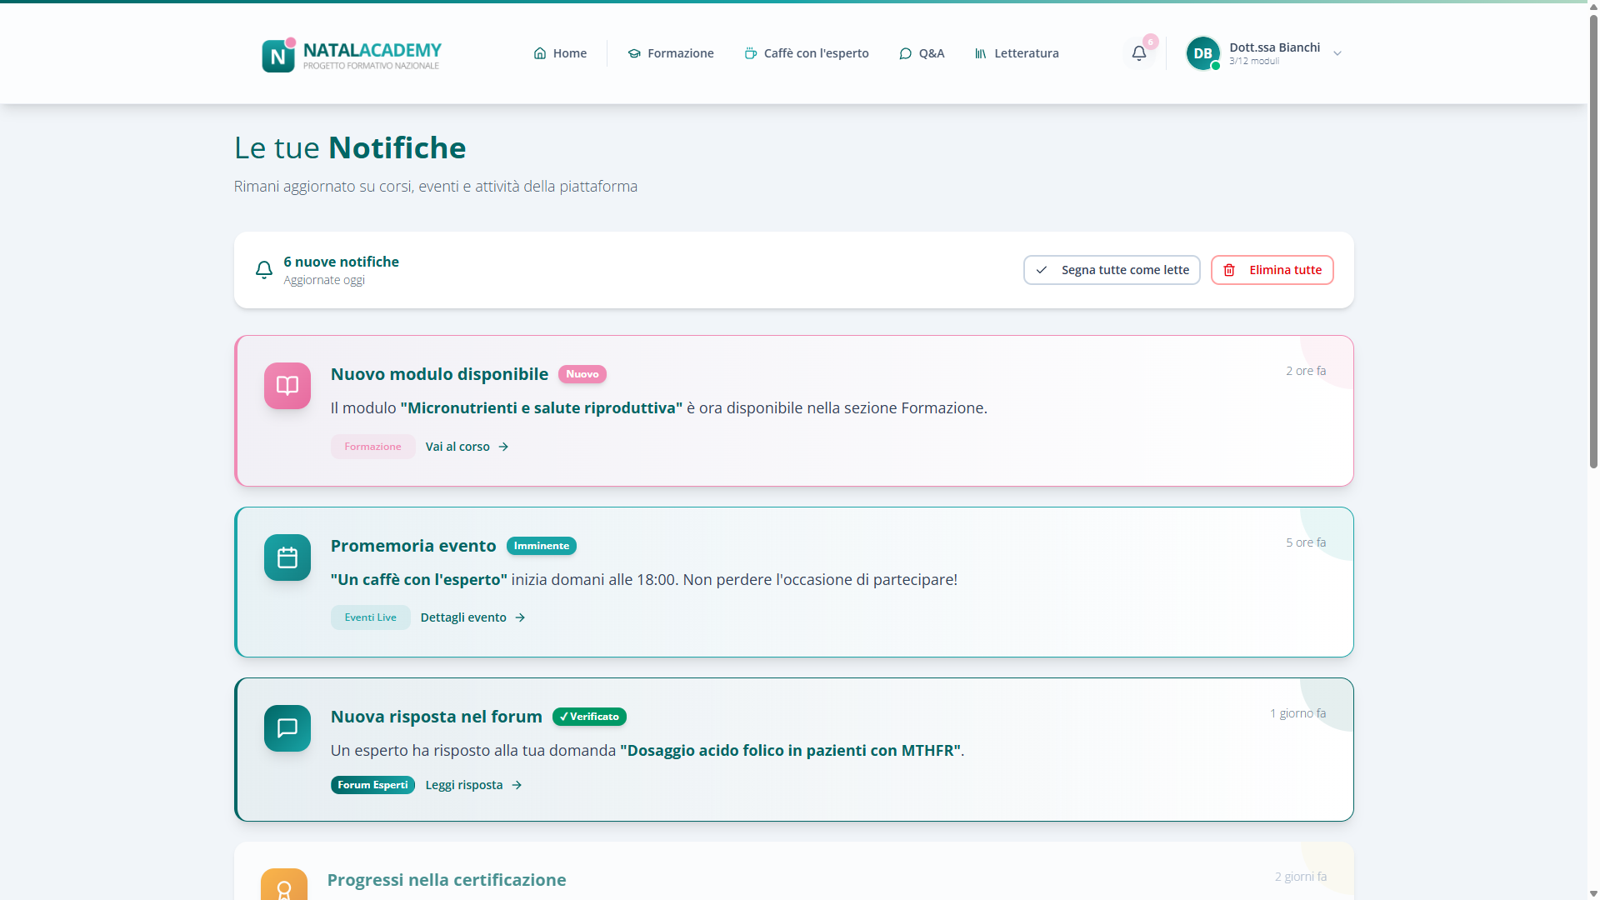
Task: Open the Letteratura menu item
Action: [x=1017, y=53]
